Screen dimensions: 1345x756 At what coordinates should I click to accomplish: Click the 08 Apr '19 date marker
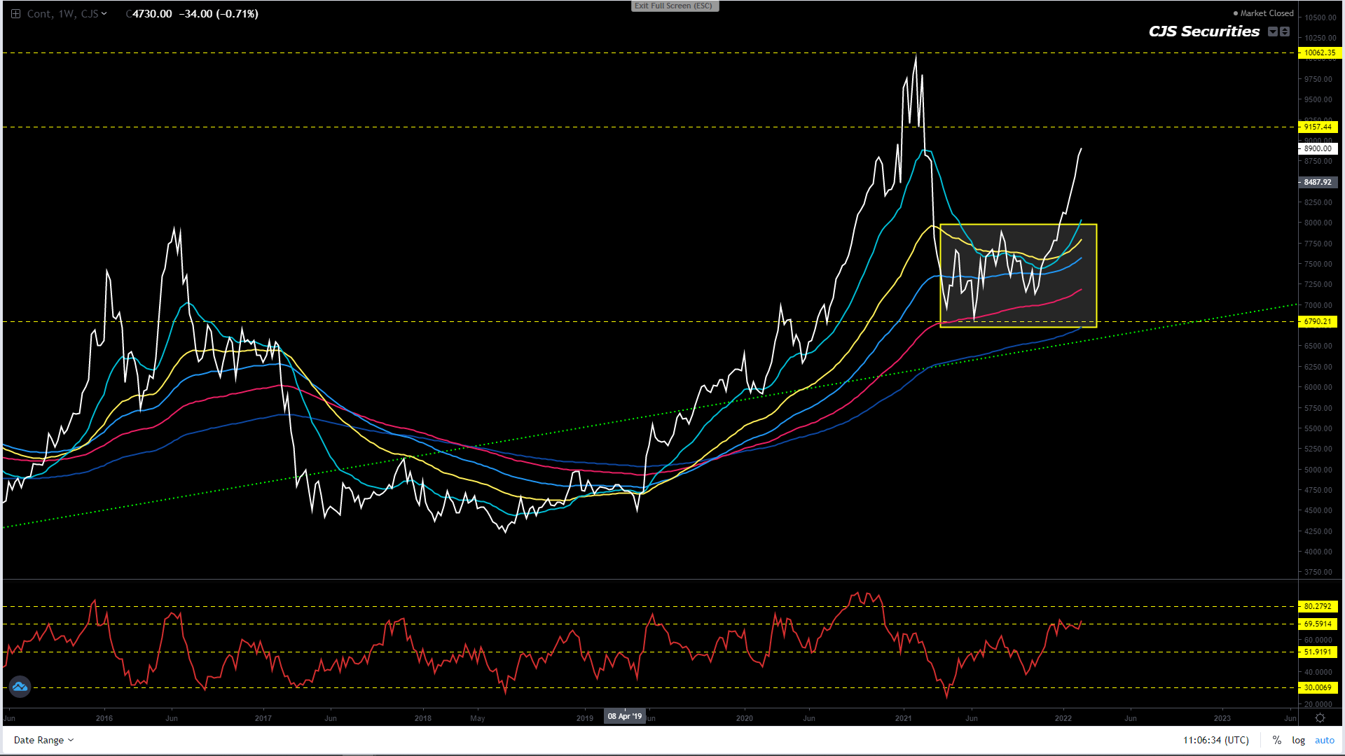pyautogui.click(x=624, y=716)
